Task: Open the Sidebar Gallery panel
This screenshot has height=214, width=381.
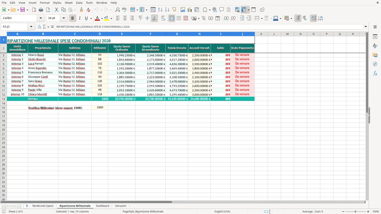Action: pyautogui.click(x=375, y=55)
